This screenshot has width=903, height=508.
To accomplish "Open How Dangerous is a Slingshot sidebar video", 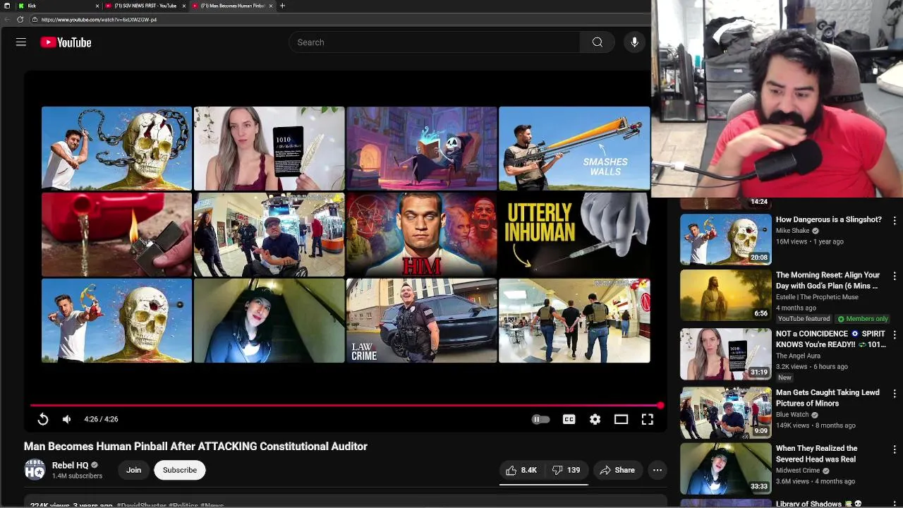I will 829,219.
